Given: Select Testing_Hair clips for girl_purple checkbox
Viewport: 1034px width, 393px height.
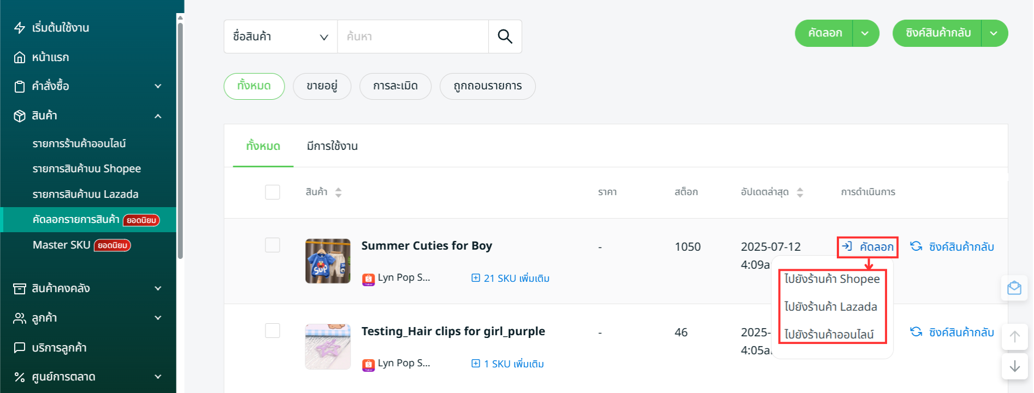Looking at the screenshot, I should (273, 331).
